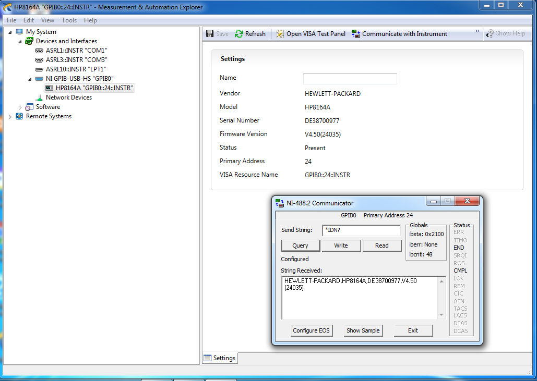The width and height of the screenshot is (537, 381).
Task: Click the ibsta: 0x2100 global value
Action: (426, 234)
